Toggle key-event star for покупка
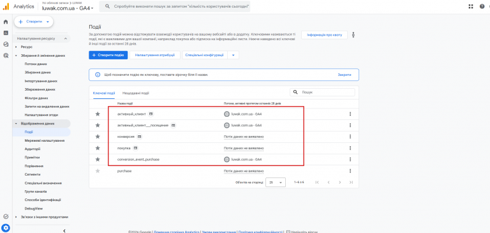 tap(98, 148)
